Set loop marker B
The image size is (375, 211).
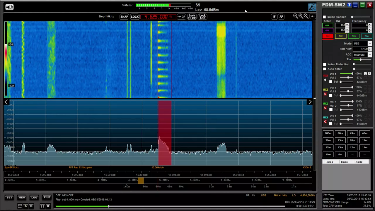31,206
